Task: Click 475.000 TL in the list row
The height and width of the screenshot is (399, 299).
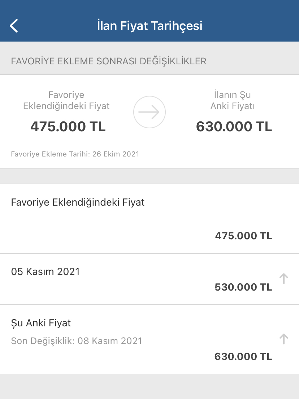Action: (243, 236)
